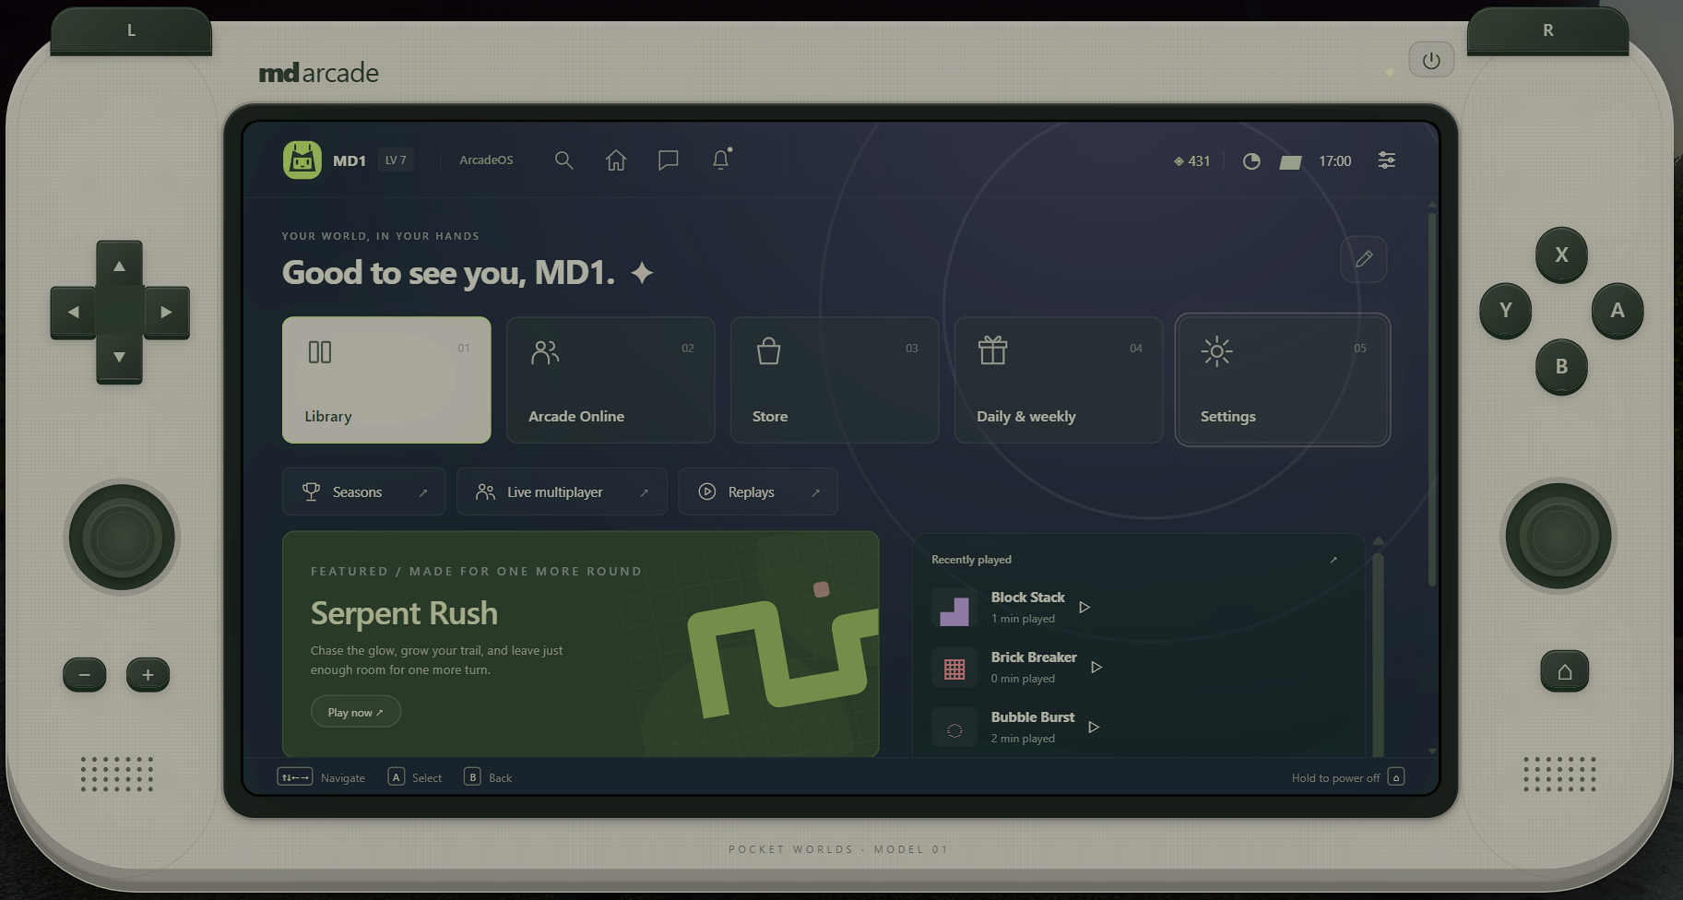Screen dimensions: 1683x900
Task: Click the Block Stack thumbnail
Action: [954, 609]
